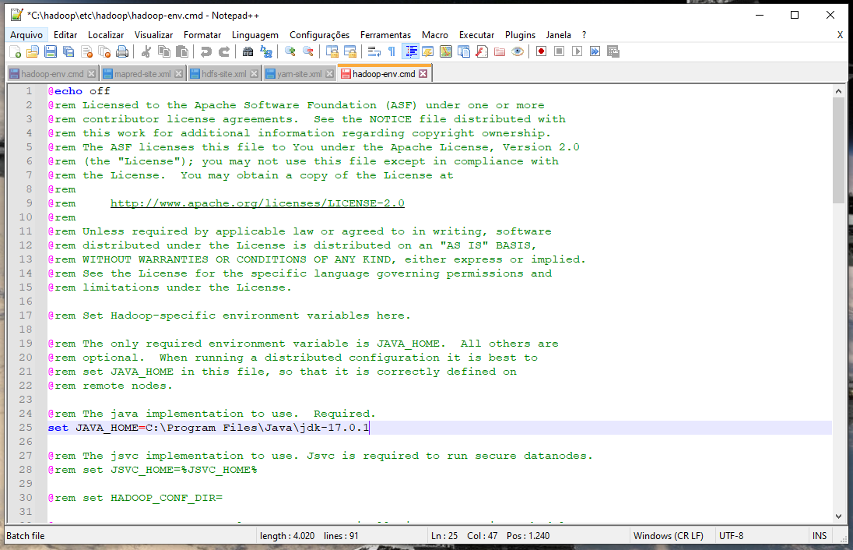Image resolution: width=853 pixels, height=550 pixels.
Task: Open the apache.org LICENSE-2.0 link
Action: point(258,203)
